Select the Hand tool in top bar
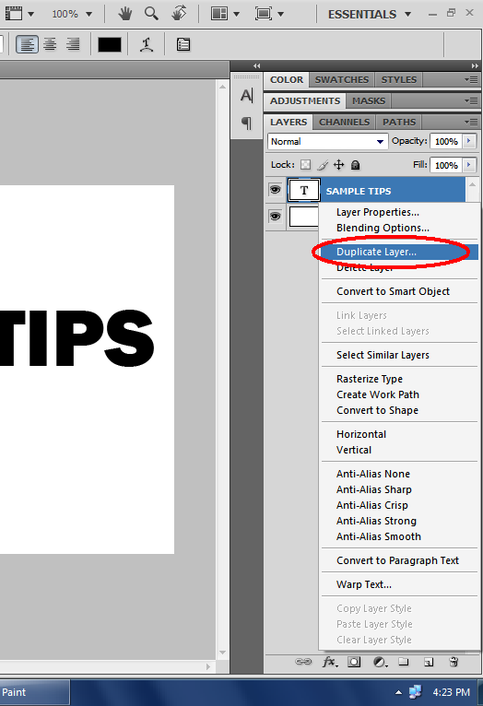This screenshot has height=706, width=483. [x=124, y=14]
